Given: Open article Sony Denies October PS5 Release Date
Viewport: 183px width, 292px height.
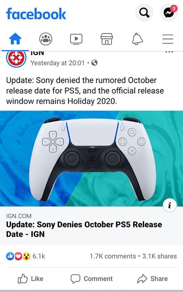Looking at the screenshot, I should click(84, 229).
